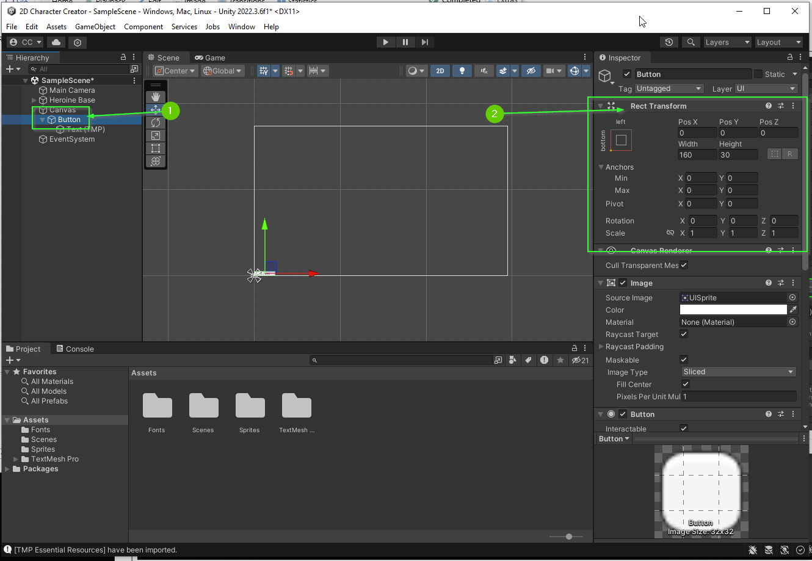
Task: Toggle scene lighting bulb icon
Action: pos(462,71)
